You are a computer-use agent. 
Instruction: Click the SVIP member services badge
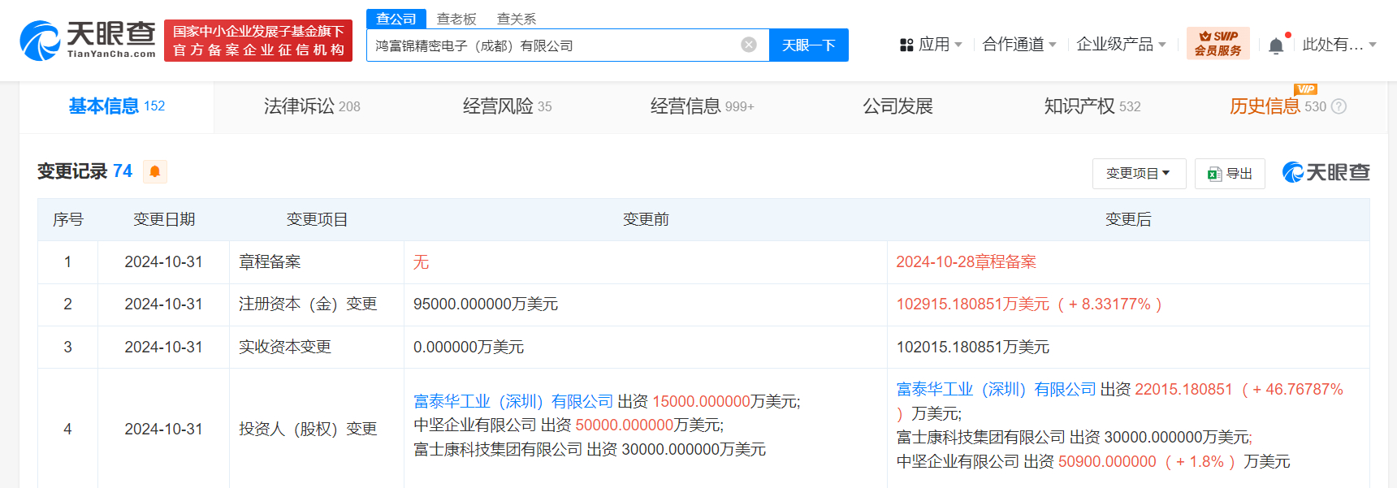point(1218,43)
